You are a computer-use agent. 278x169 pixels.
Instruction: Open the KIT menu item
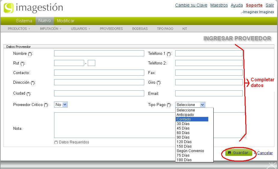click(x=185, y=29)
